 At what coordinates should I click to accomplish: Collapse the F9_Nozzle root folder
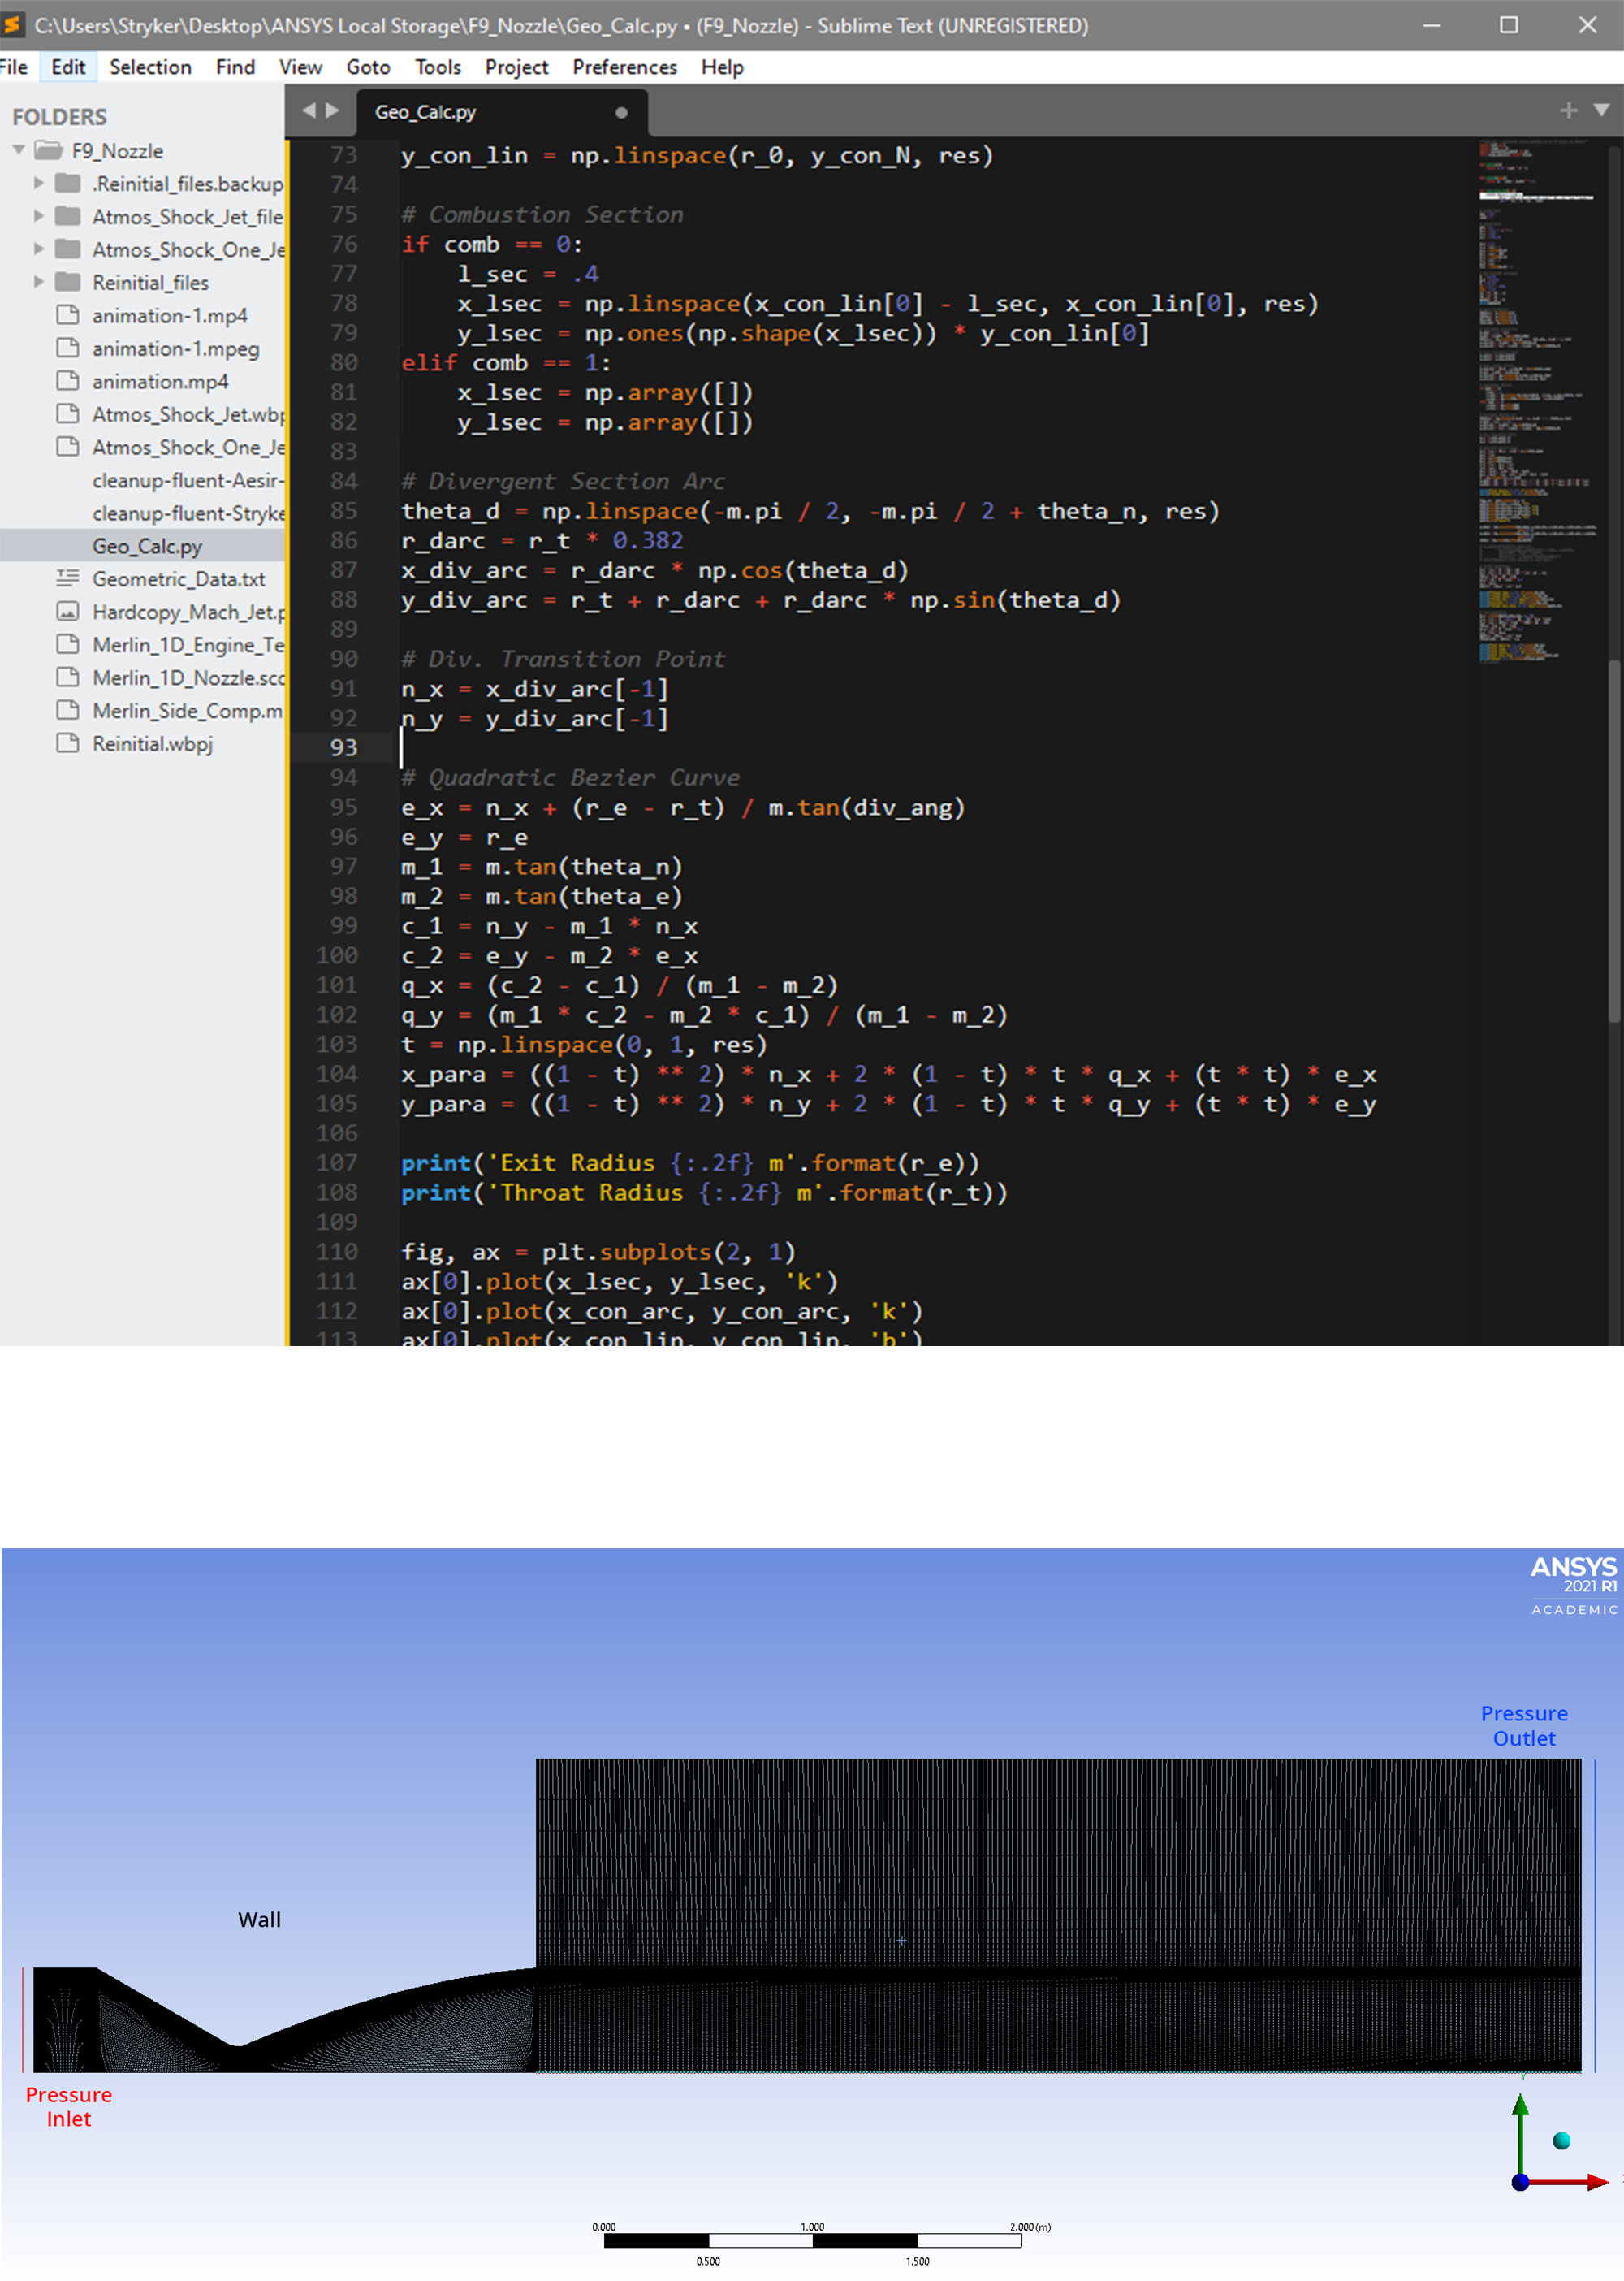click(x=19, y=150)
